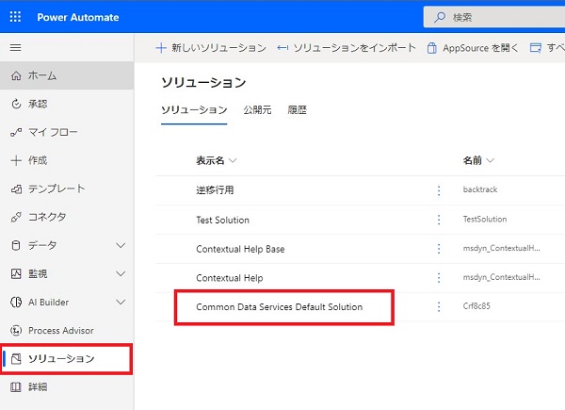Click the Process Advisor icon

point(16,330)
